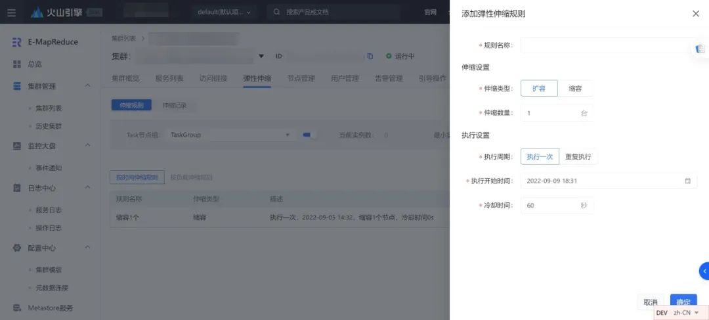Open calendar icon in 执行开始时间 field
This screenshot has height=320, width=709.
(688, 181)
